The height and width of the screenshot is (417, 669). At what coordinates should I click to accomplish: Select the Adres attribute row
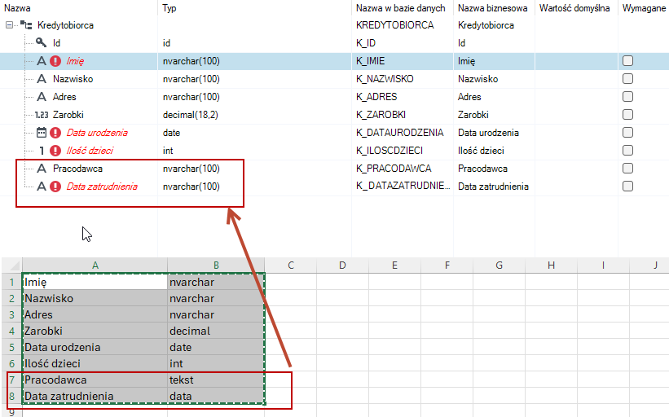tap(334, 97)
